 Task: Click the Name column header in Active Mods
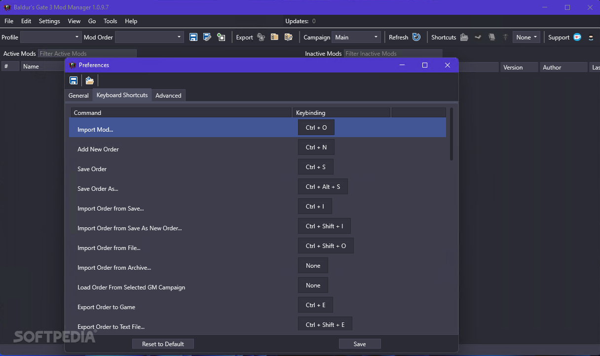pyautogui.click(x=43, y=67)
